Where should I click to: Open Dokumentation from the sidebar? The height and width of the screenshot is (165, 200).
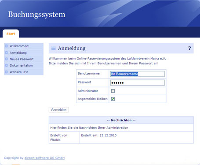(x=21, y=65)
